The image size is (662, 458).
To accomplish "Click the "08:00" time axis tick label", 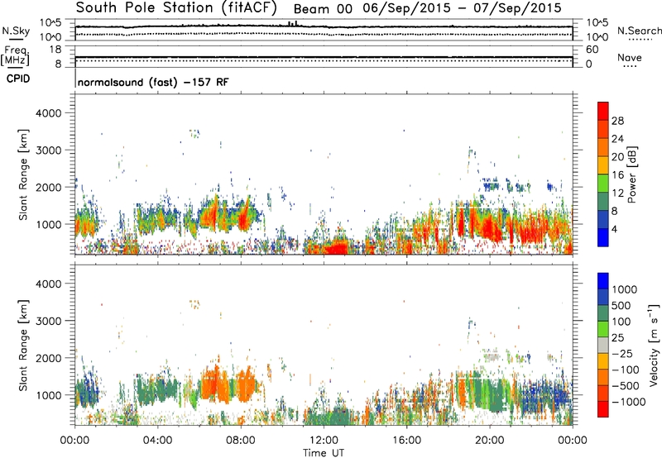I will [241, 441].
